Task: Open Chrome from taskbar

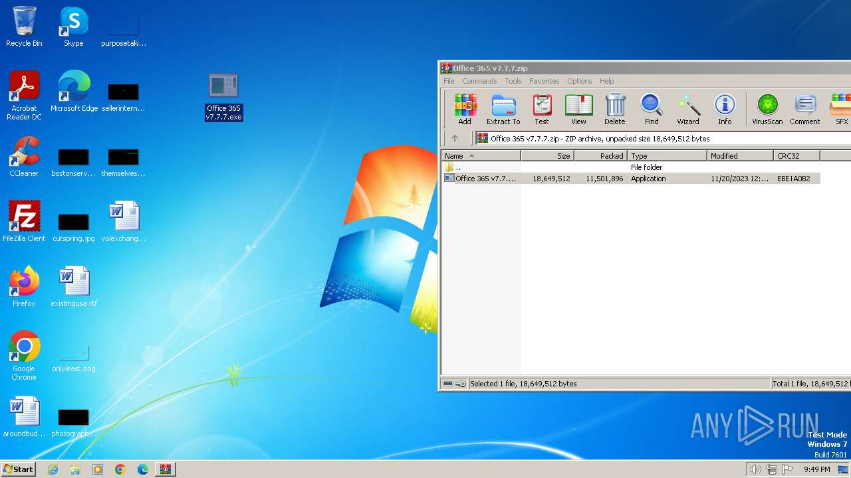Action: coord(120,469)
